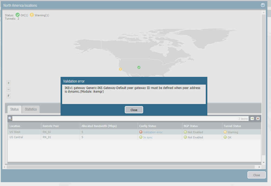The width and height of the screenshot is (271, 186).
Task: Zoom out of the map with minus button
Action: pyautogui.click(x=9, y=89)
